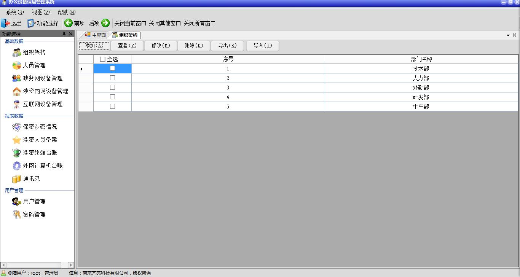Open 密码管理 key icon
520x277 pixels.
pyautogui.click(x=17, y=215)
